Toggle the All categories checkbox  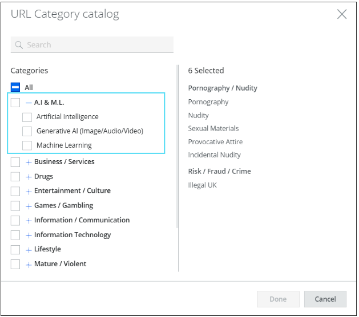tap(15, 88)
